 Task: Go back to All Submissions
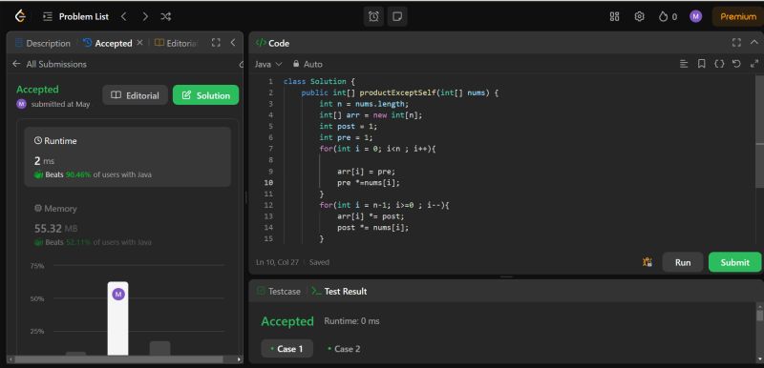[x=50, y=64]
